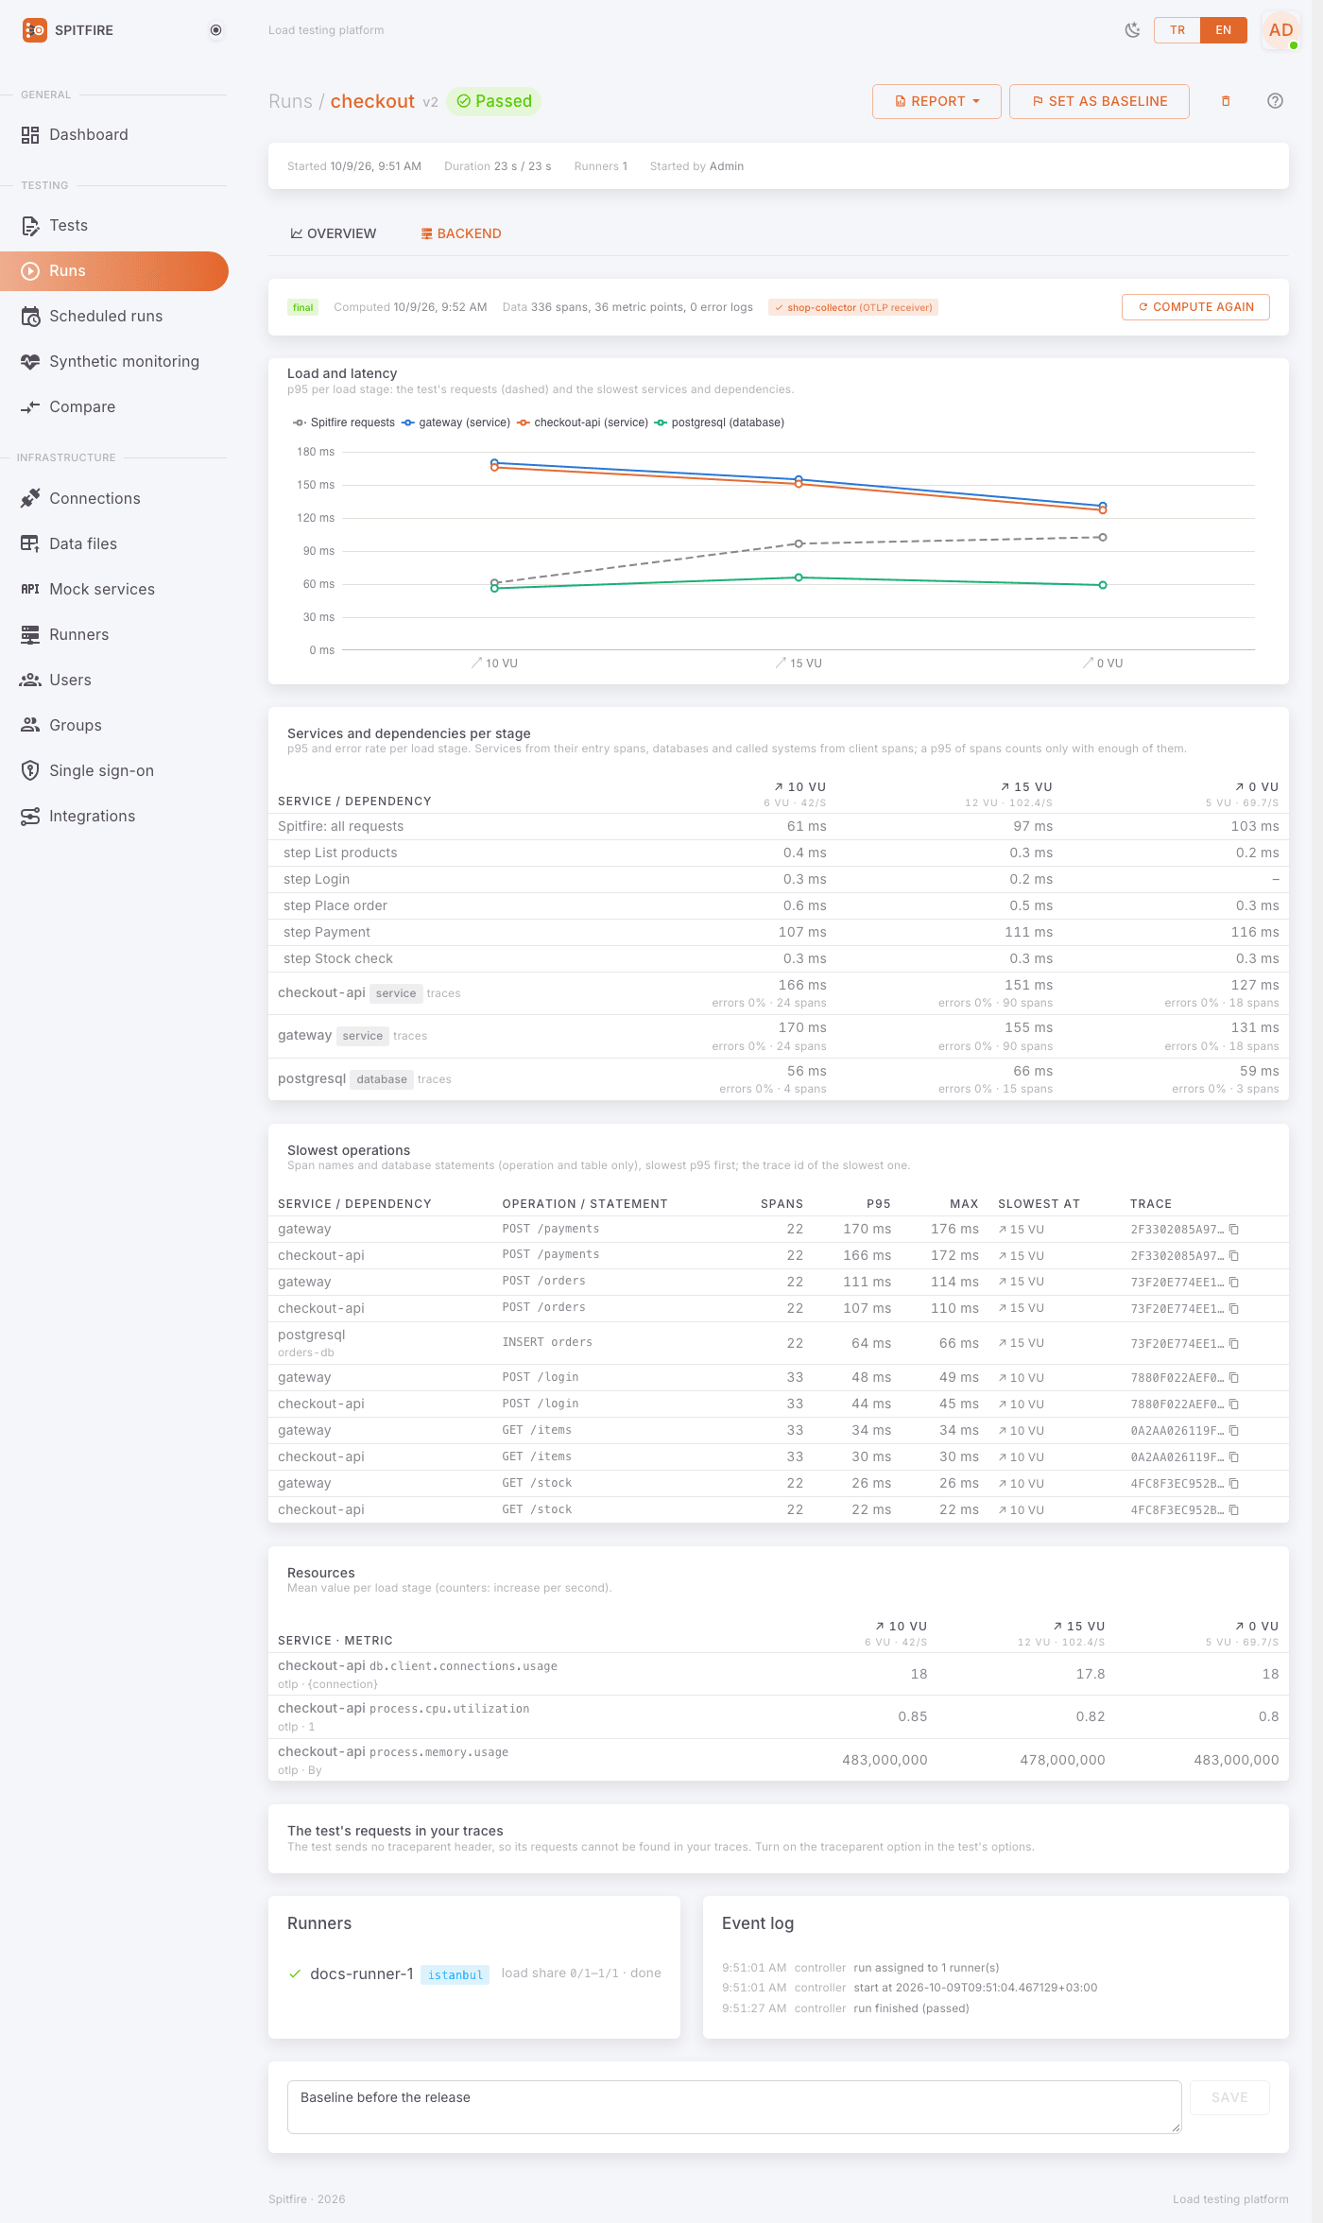The image size is (1323, 2223).
Task: Copy trace id for checkout-api GET /items
Action: point(1234,1457)
